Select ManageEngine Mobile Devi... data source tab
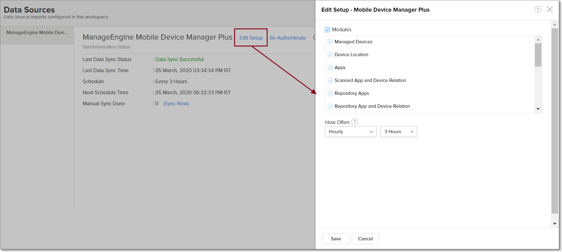 [x=37, y=33]
